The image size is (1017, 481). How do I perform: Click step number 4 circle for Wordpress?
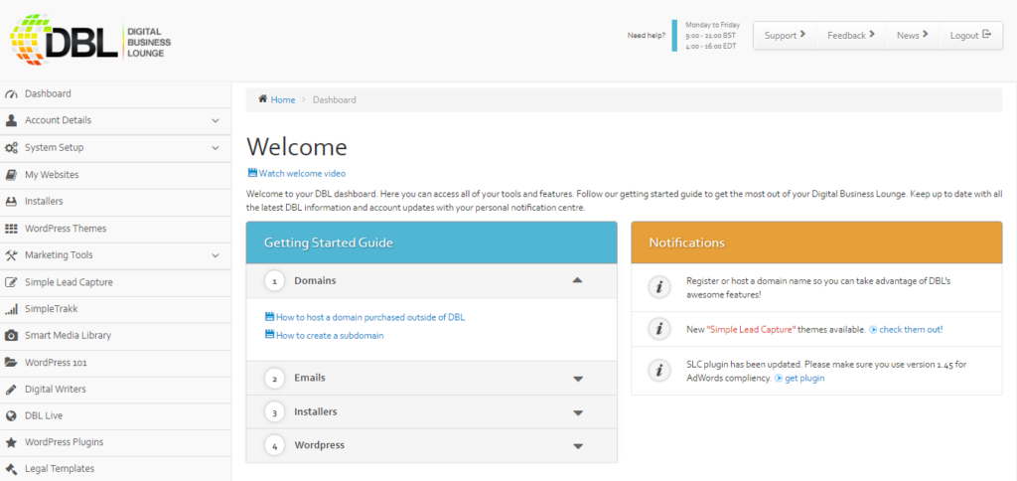click(275, 446)
